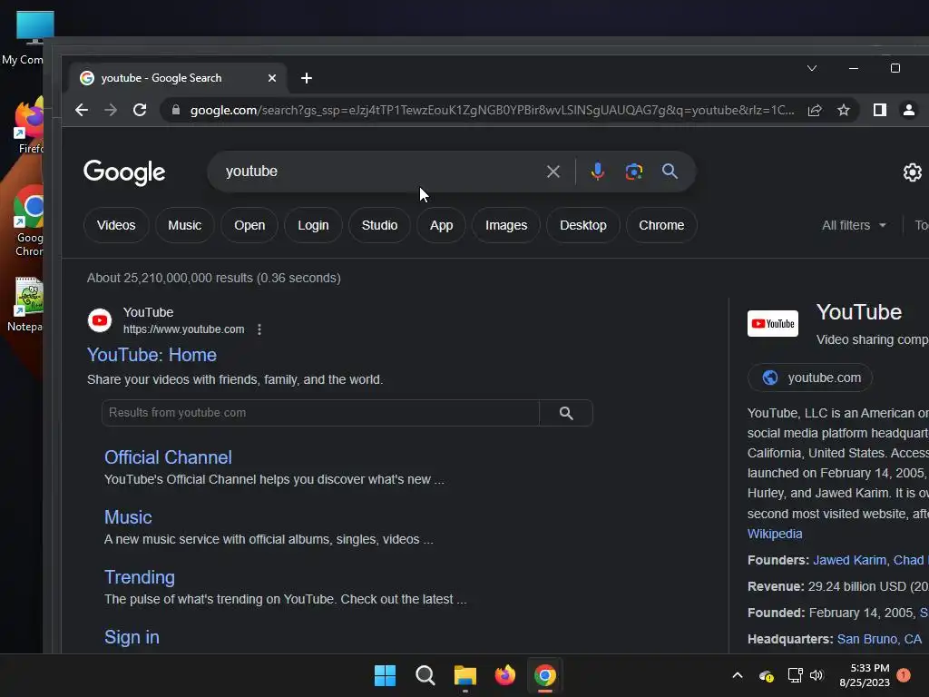Select the Desktop filter chip
This screenshot has height=697, width=929.
[x=583, y=225]
